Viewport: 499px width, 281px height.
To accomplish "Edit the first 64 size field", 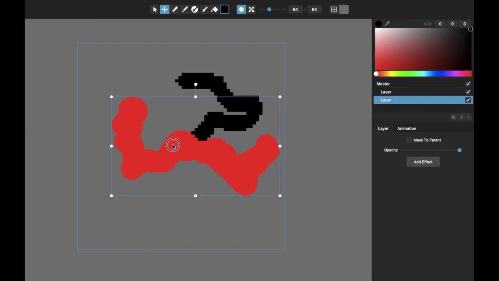I will (296, 9).
